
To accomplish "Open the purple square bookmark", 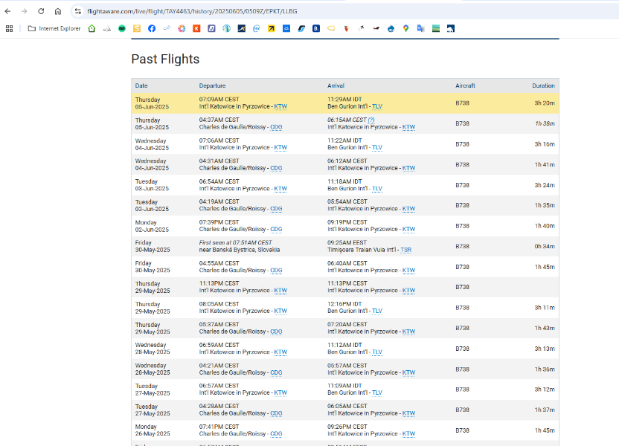I will point(211,28).
